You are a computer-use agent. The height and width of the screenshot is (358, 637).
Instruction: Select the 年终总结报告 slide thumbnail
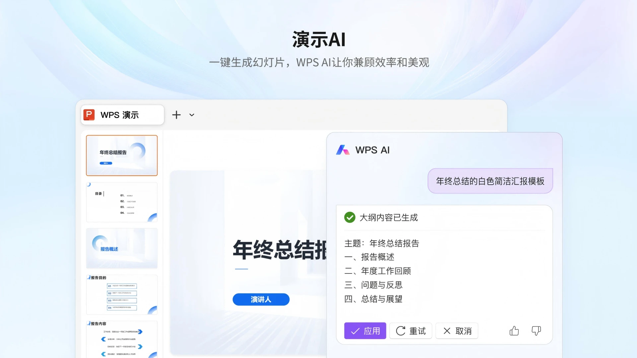click(122, 155)
